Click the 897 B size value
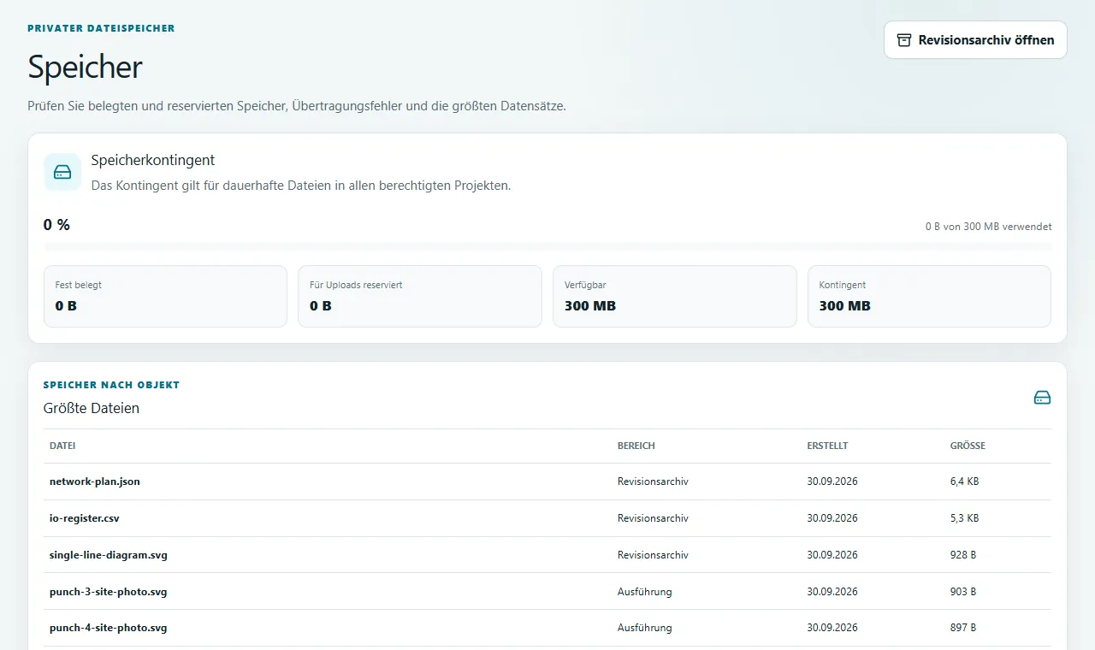Viewport: 1095px width, 650px height. tap(963, 628)
